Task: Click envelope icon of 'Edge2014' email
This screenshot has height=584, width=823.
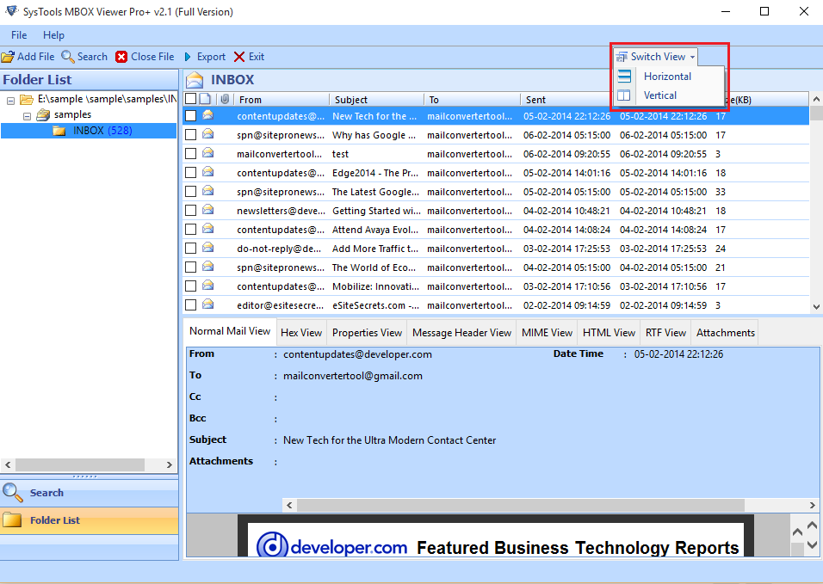Action: pos(208,172)
